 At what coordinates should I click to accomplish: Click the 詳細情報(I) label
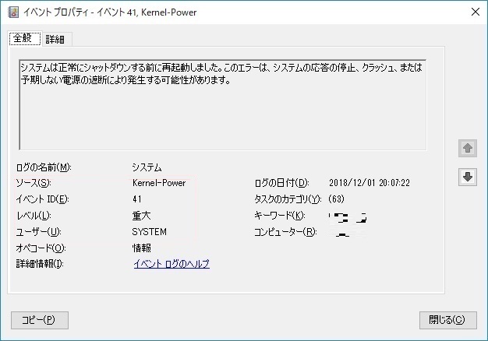40,264
